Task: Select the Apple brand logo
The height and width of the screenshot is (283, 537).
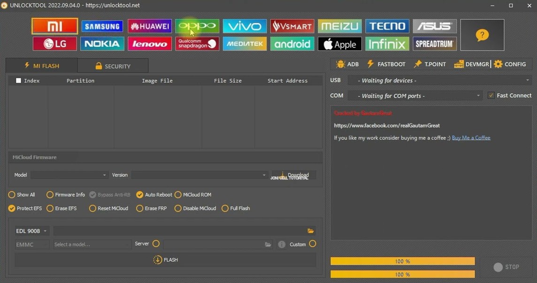Action: point(340,44)
